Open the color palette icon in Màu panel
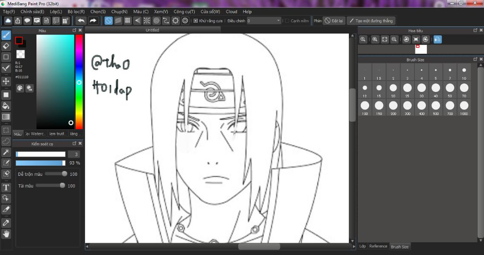The width and height of the screenshot is (484, 255). tap(20, 89)
